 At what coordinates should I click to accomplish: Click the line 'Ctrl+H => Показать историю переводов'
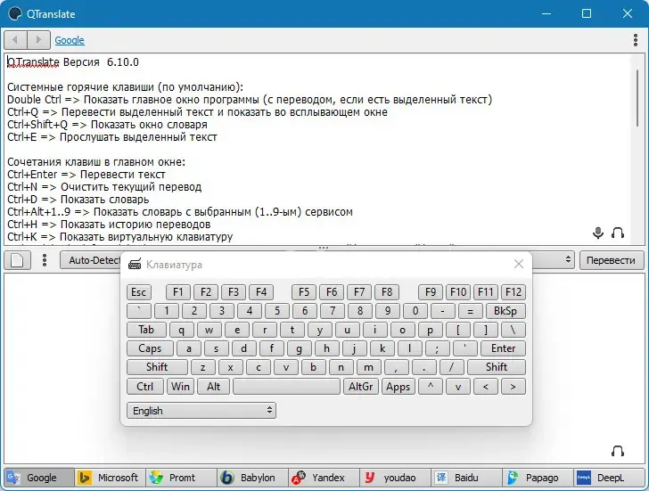coord(109,225)
